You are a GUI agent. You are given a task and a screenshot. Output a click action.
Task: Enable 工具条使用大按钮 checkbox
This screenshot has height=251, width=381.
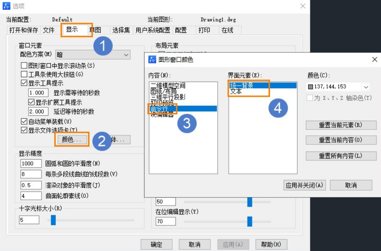24,74
